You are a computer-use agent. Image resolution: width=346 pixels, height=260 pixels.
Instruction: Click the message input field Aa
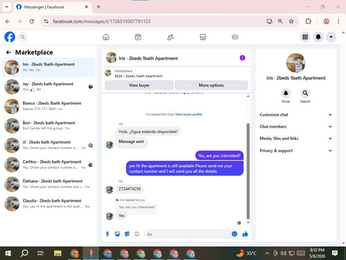(x=188, y=234)
